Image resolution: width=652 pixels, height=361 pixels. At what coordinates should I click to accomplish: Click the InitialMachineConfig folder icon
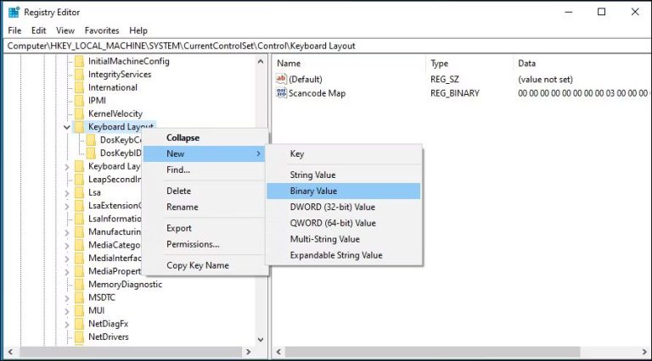point(79,61)
